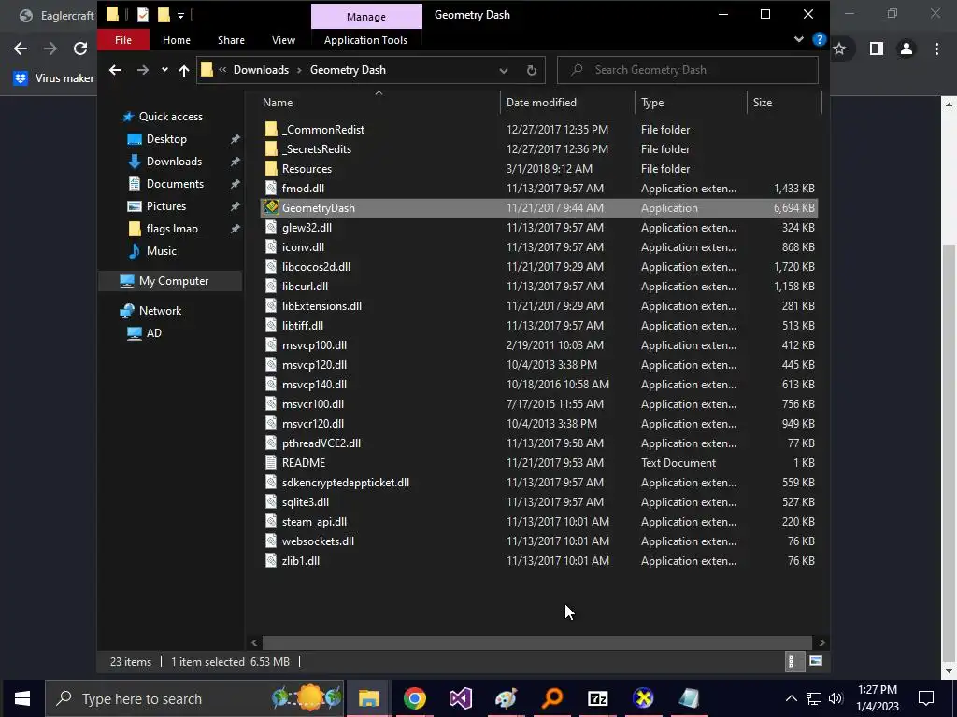
Task: Open Desktop in Quick access
Action: pos(166,139)
